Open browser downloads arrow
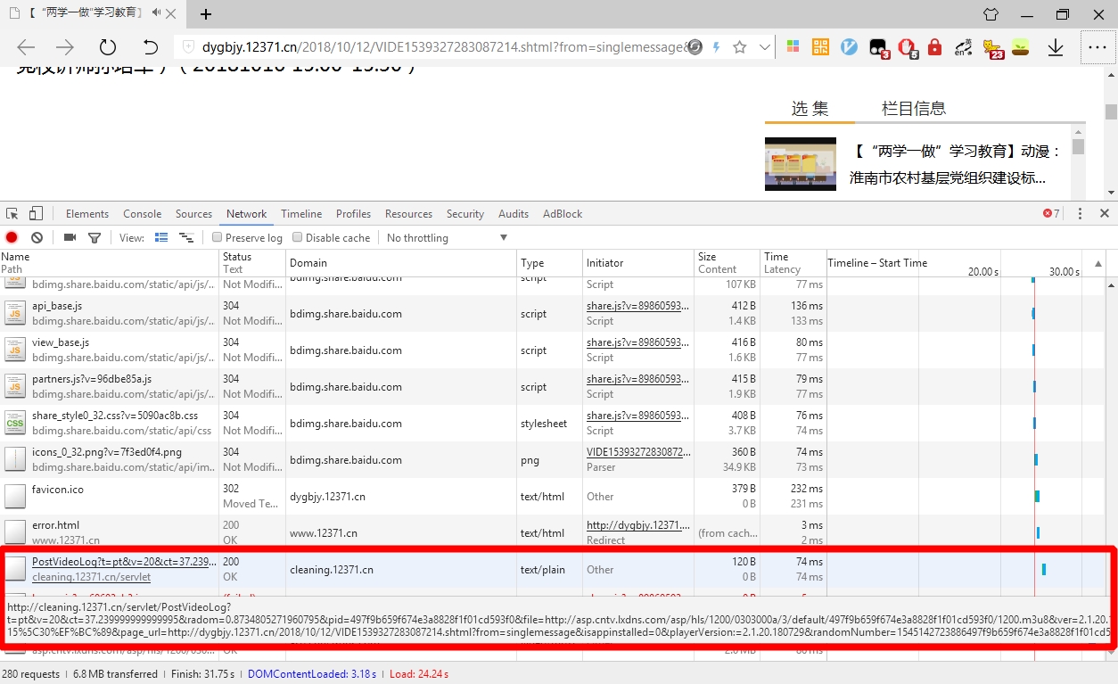Image resolution: width=1118 pixels, height=684 pixels. [1056, 47]
